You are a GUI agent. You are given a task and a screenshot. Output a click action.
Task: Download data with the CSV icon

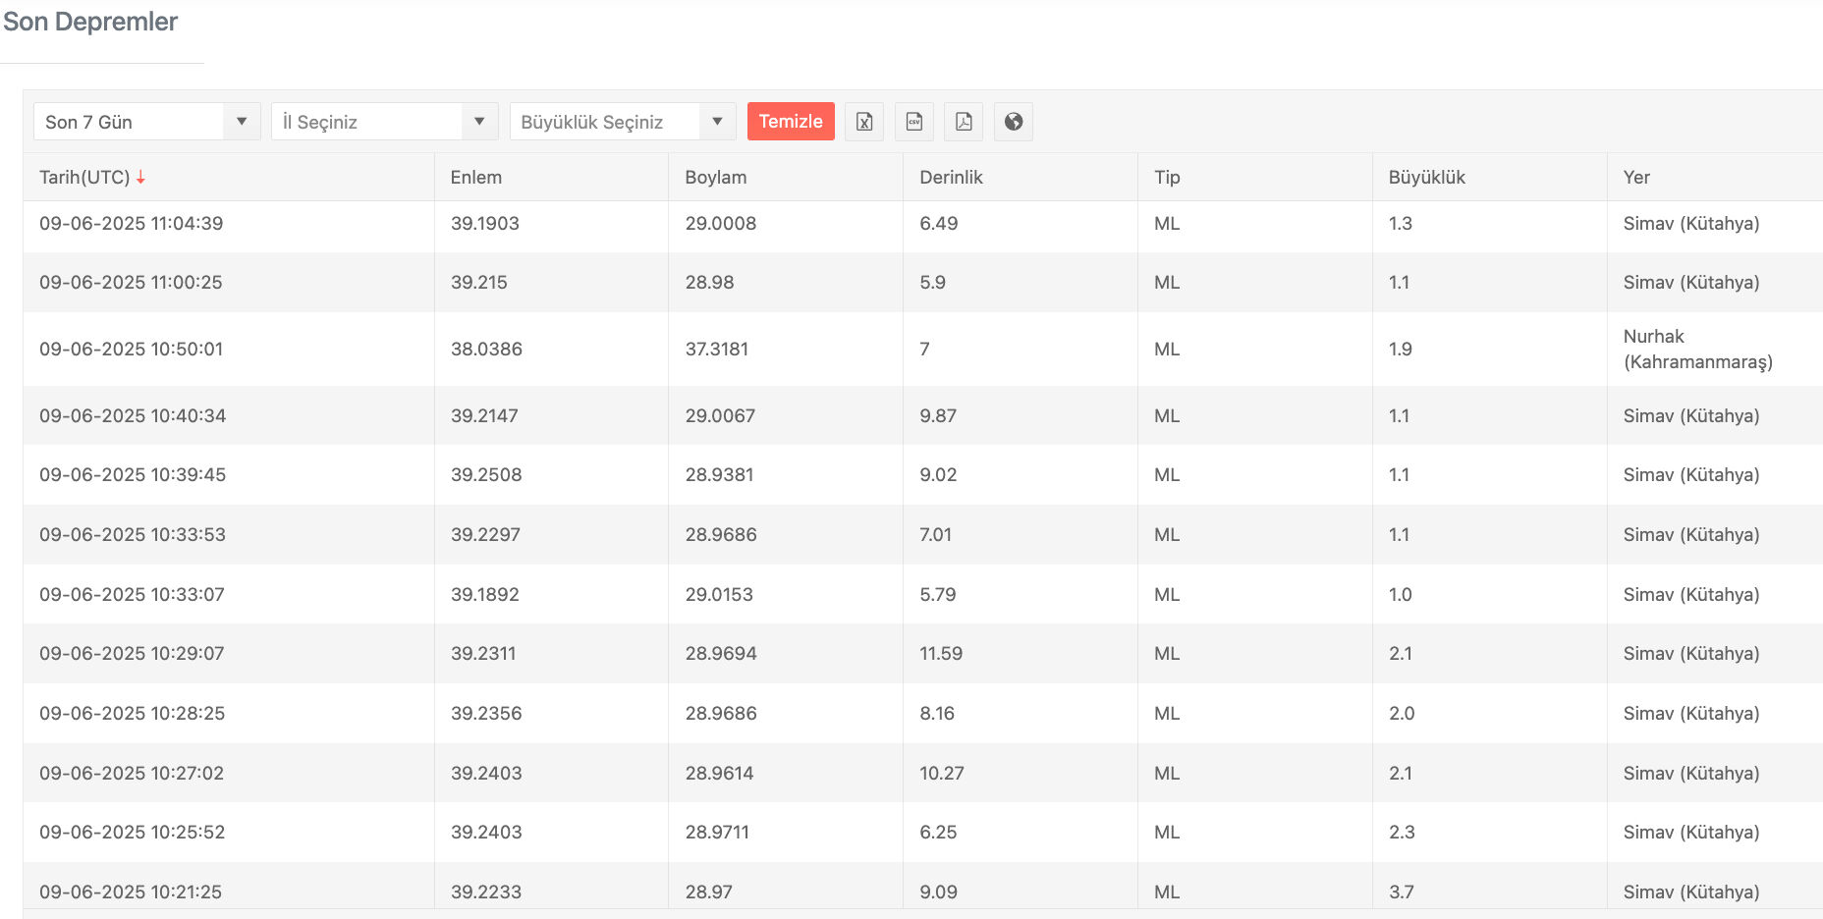914,122
